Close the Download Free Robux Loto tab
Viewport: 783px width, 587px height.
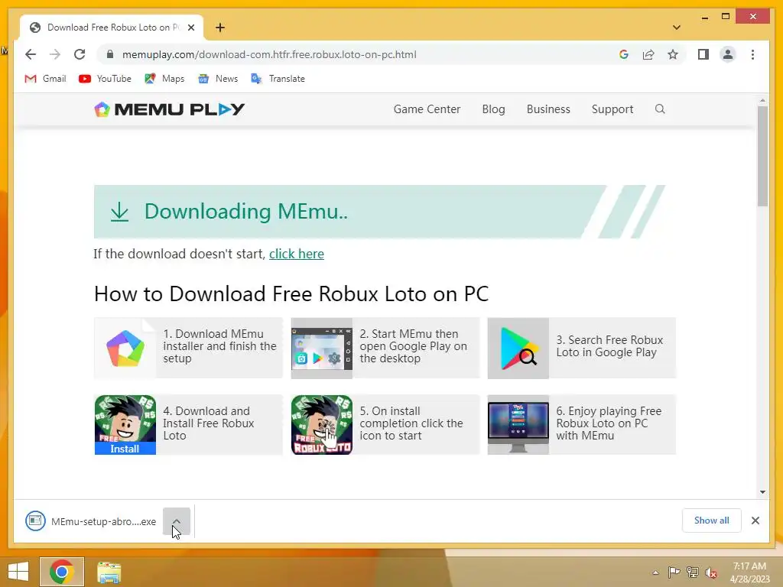coord(190,28)
